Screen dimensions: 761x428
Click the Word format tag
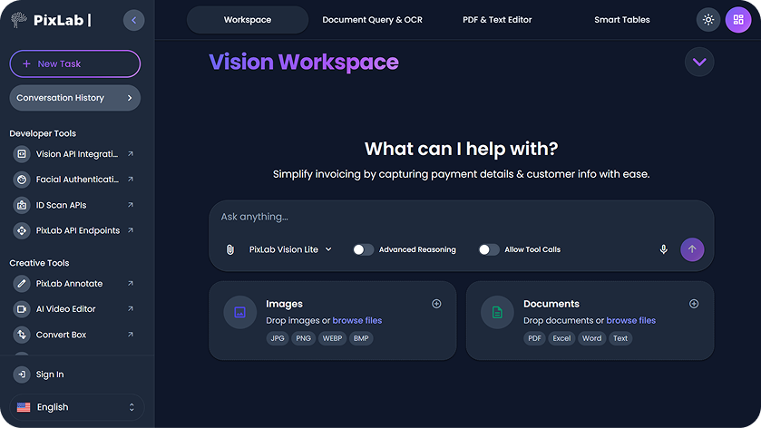[x=591, y=338]
